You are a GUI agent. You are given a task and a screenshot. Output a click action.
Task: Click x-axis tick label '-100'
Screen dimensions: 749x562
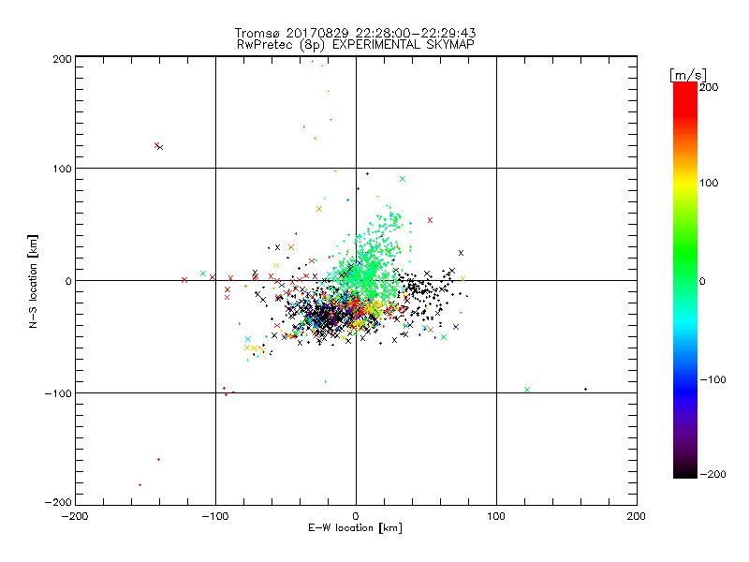click(215, 517)
